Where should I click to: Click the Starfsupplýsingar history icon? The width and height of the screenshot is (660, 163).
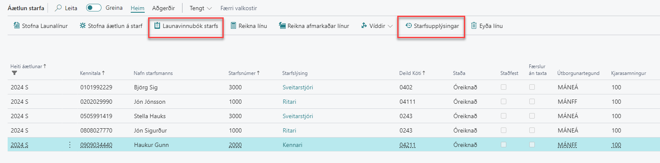click(x=408, y=26)
